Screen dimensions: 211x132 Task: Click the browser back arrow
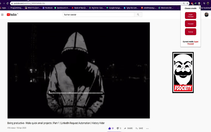[1, 3]
